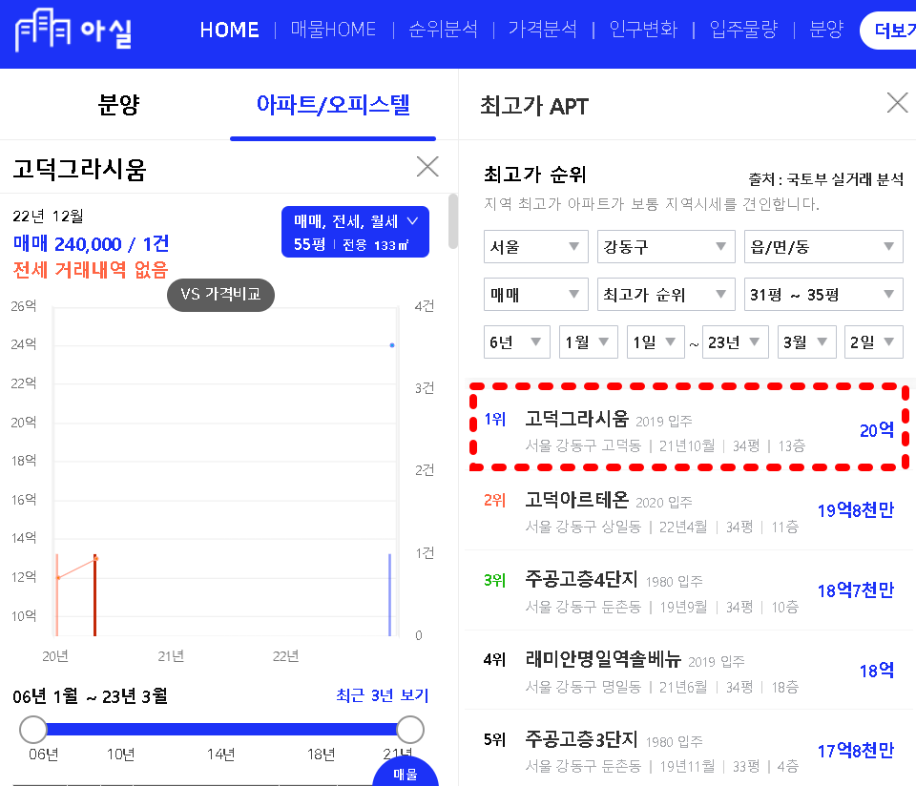
Task: Open the start day 1일 dropdown
Action: point(656,342)
